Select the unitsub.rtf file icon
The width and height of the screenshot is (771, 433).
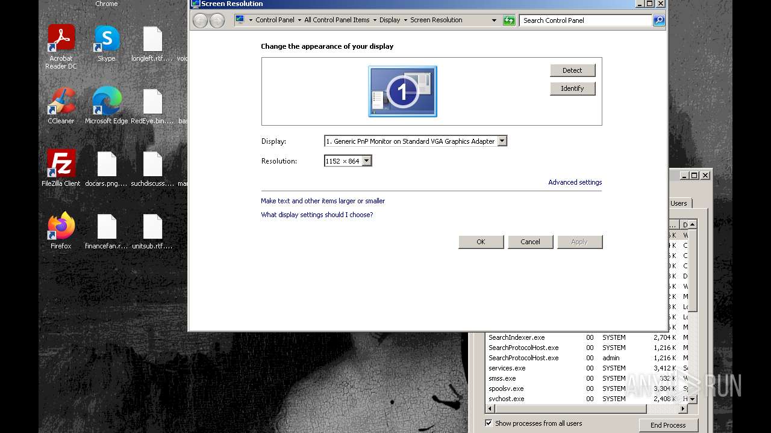tap(152, 231)
